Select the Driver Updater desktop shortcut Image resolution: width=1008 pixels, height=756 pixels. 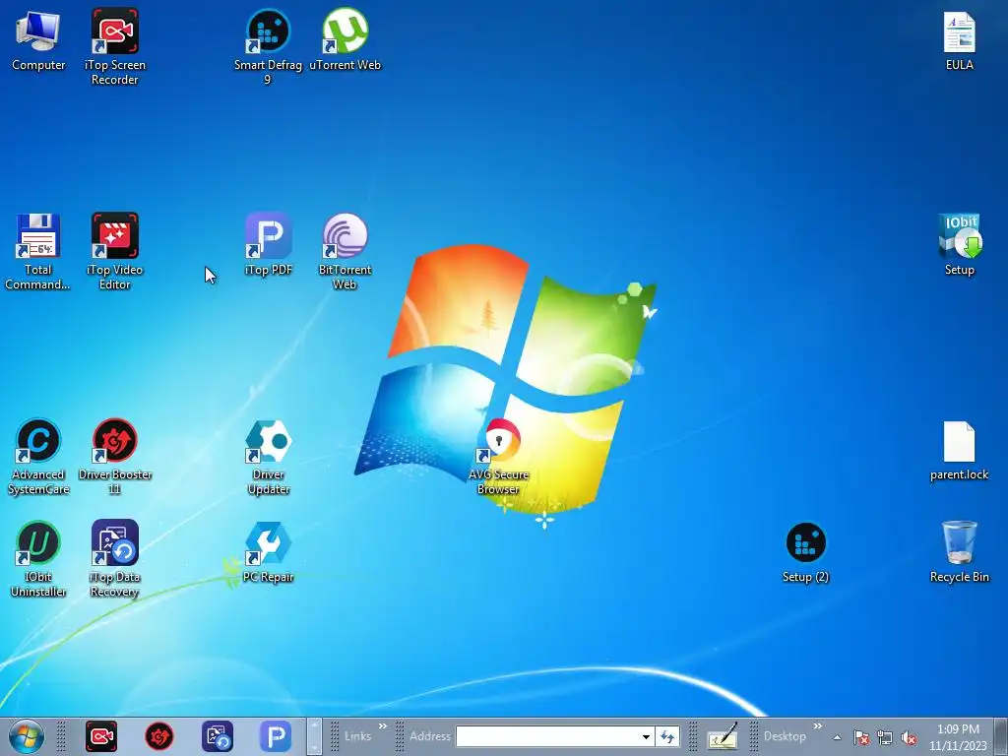(268, 457)
